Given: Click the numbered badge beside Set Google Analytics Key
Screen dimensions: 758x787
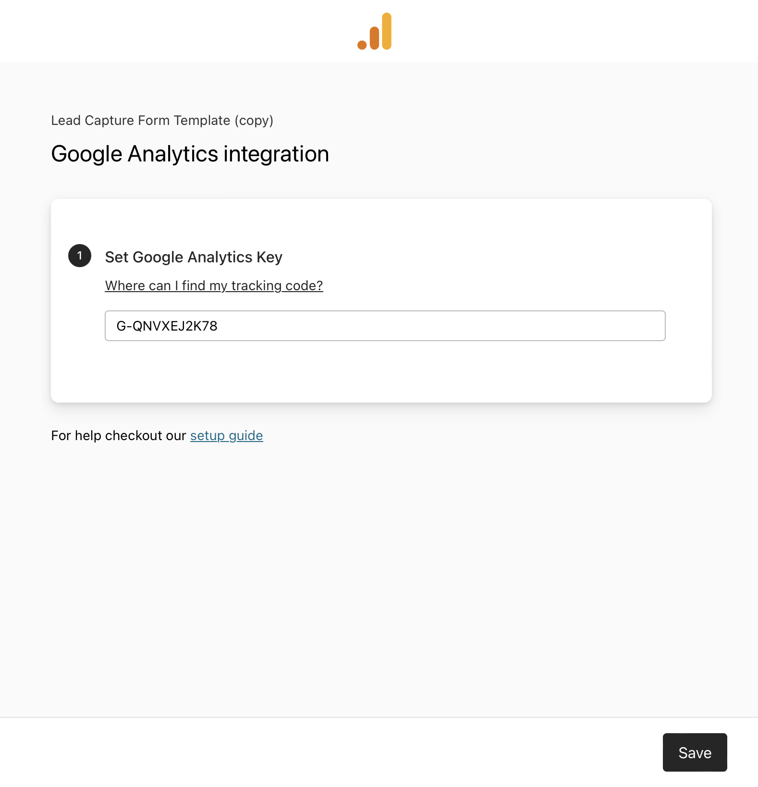Looking at the screenshot, I should pos(80,256).
